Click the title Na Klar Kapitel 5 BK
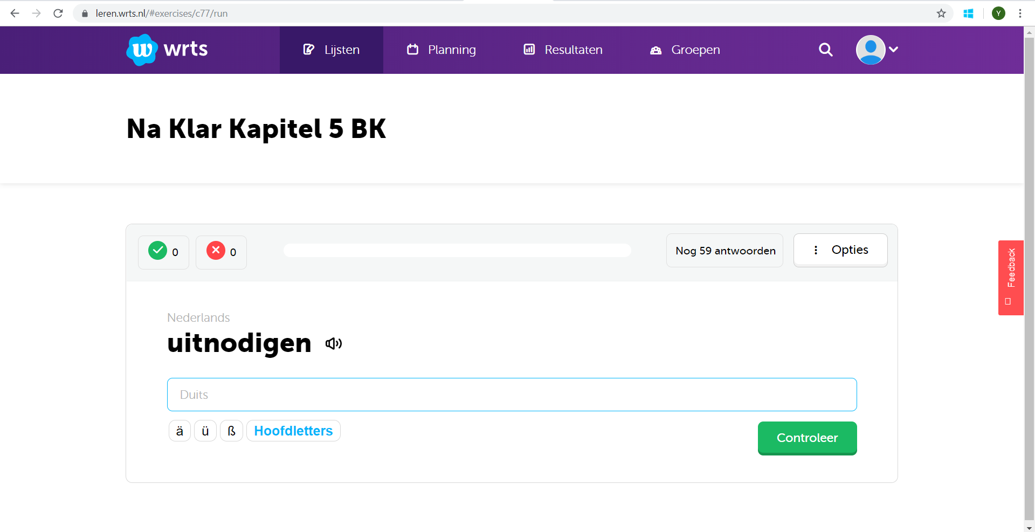The image size is (1035, 532). [x=257, y=129]
